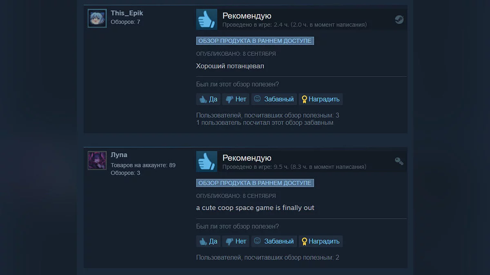Mark This_Epik's review as 'Забавный'
Image resolution: width=490 pixels, height=275 pixels.
click(274, 99)
